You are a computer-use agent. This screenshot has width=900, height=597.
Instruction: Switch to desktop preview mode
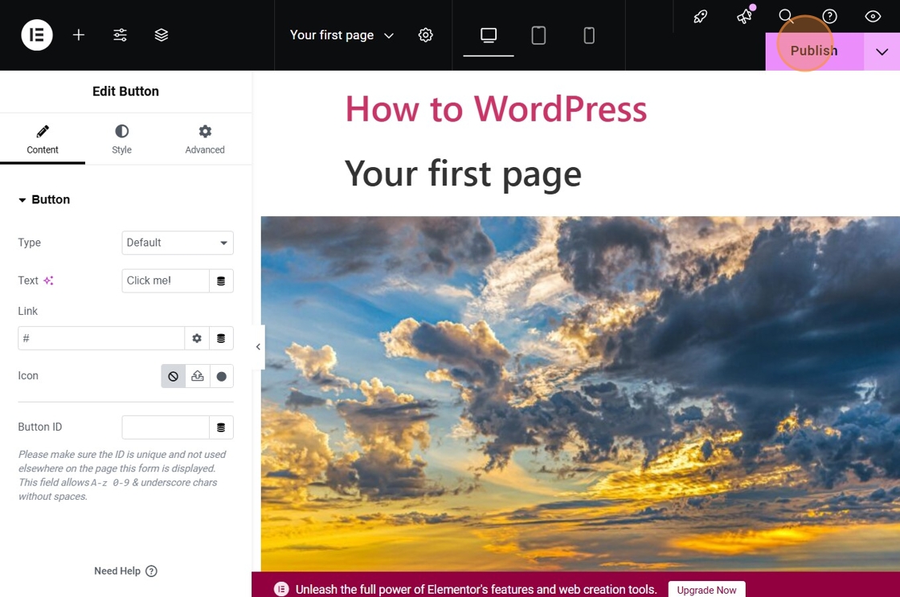(x=489, y=35)
